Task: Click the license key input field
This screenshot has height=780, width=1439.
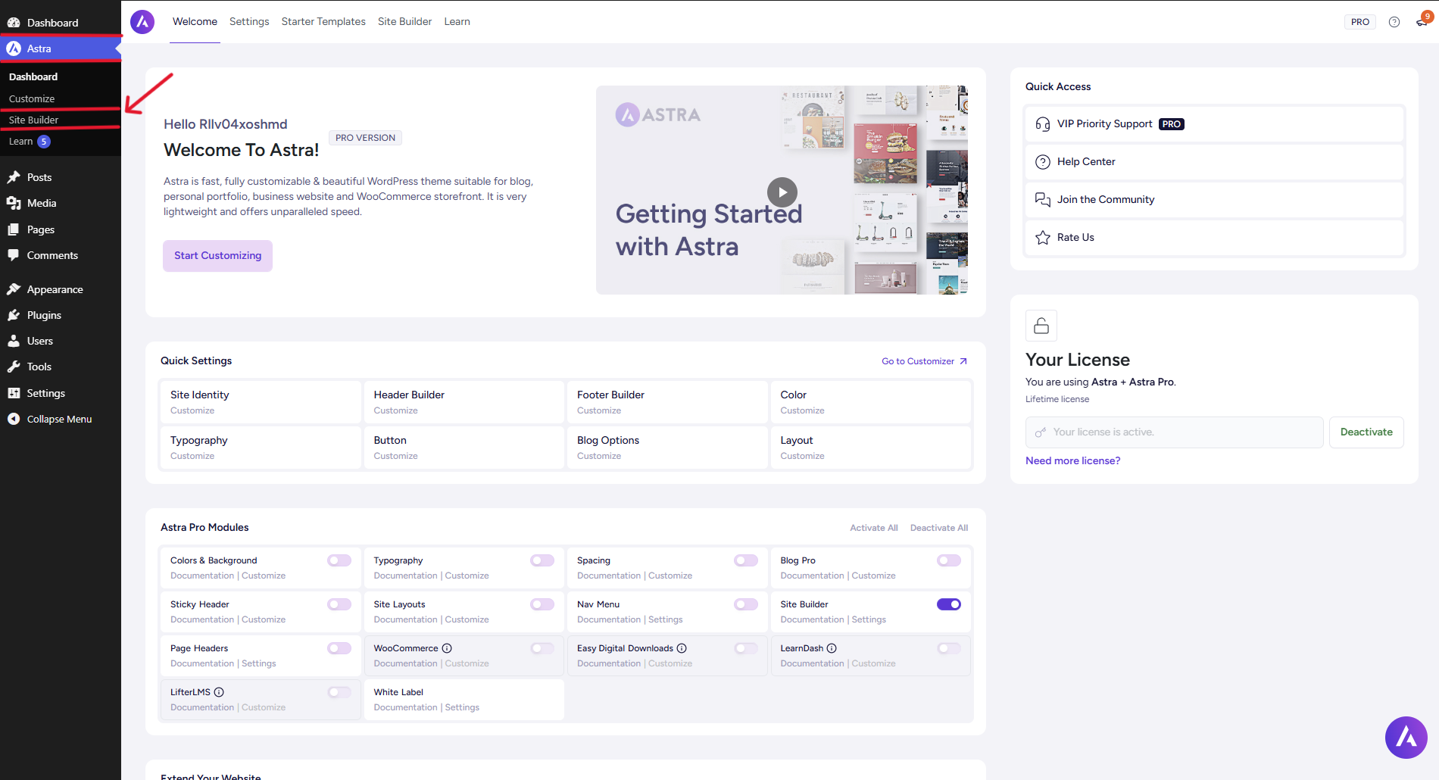Action: pyautogui.click(x=1174, y=432)
